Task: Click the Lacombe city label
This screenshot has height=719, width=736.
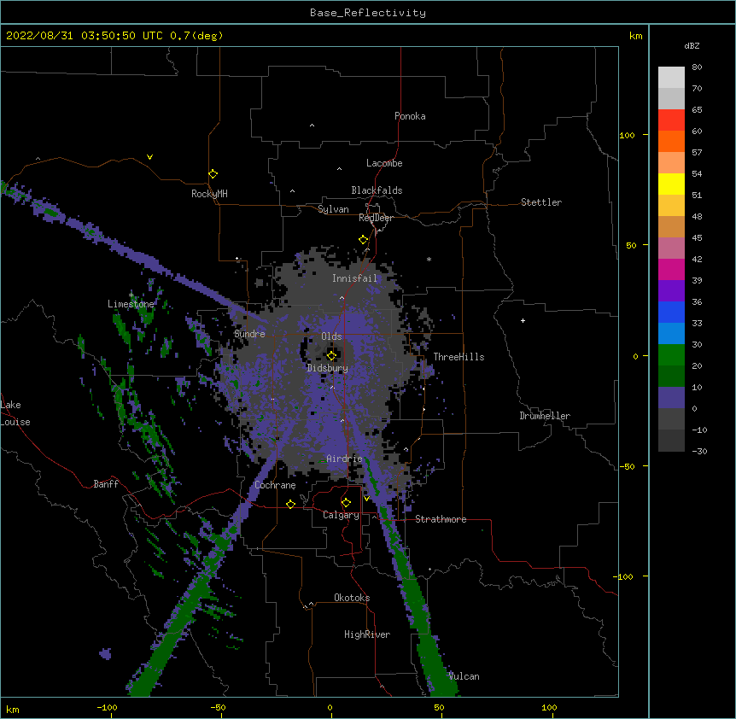Action: click(384, 163)
